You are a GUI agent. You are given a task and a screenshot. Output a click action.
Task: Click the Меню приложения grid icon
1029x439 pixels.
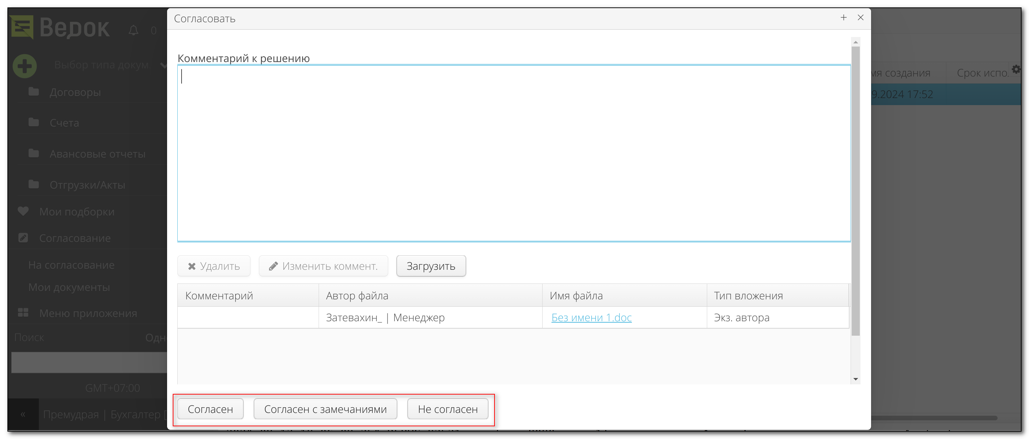[x=23, y=313]
